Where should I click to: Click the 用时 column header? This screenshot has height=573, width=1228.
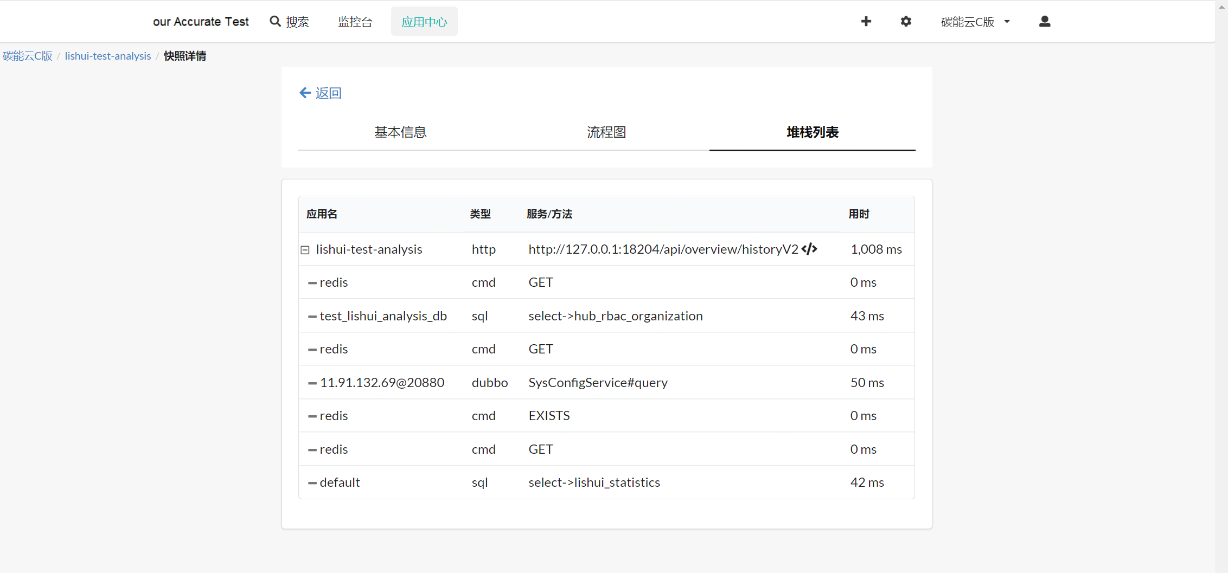coord(859,214)
